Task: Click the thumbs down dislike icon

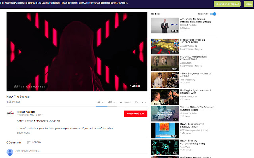Action: click(x=110, y=102)
